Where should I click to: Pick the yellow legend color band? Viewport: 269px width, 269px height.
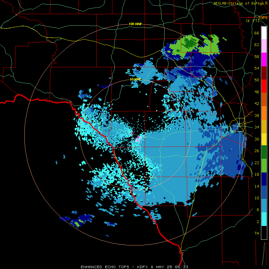click(x=264, y=139)
